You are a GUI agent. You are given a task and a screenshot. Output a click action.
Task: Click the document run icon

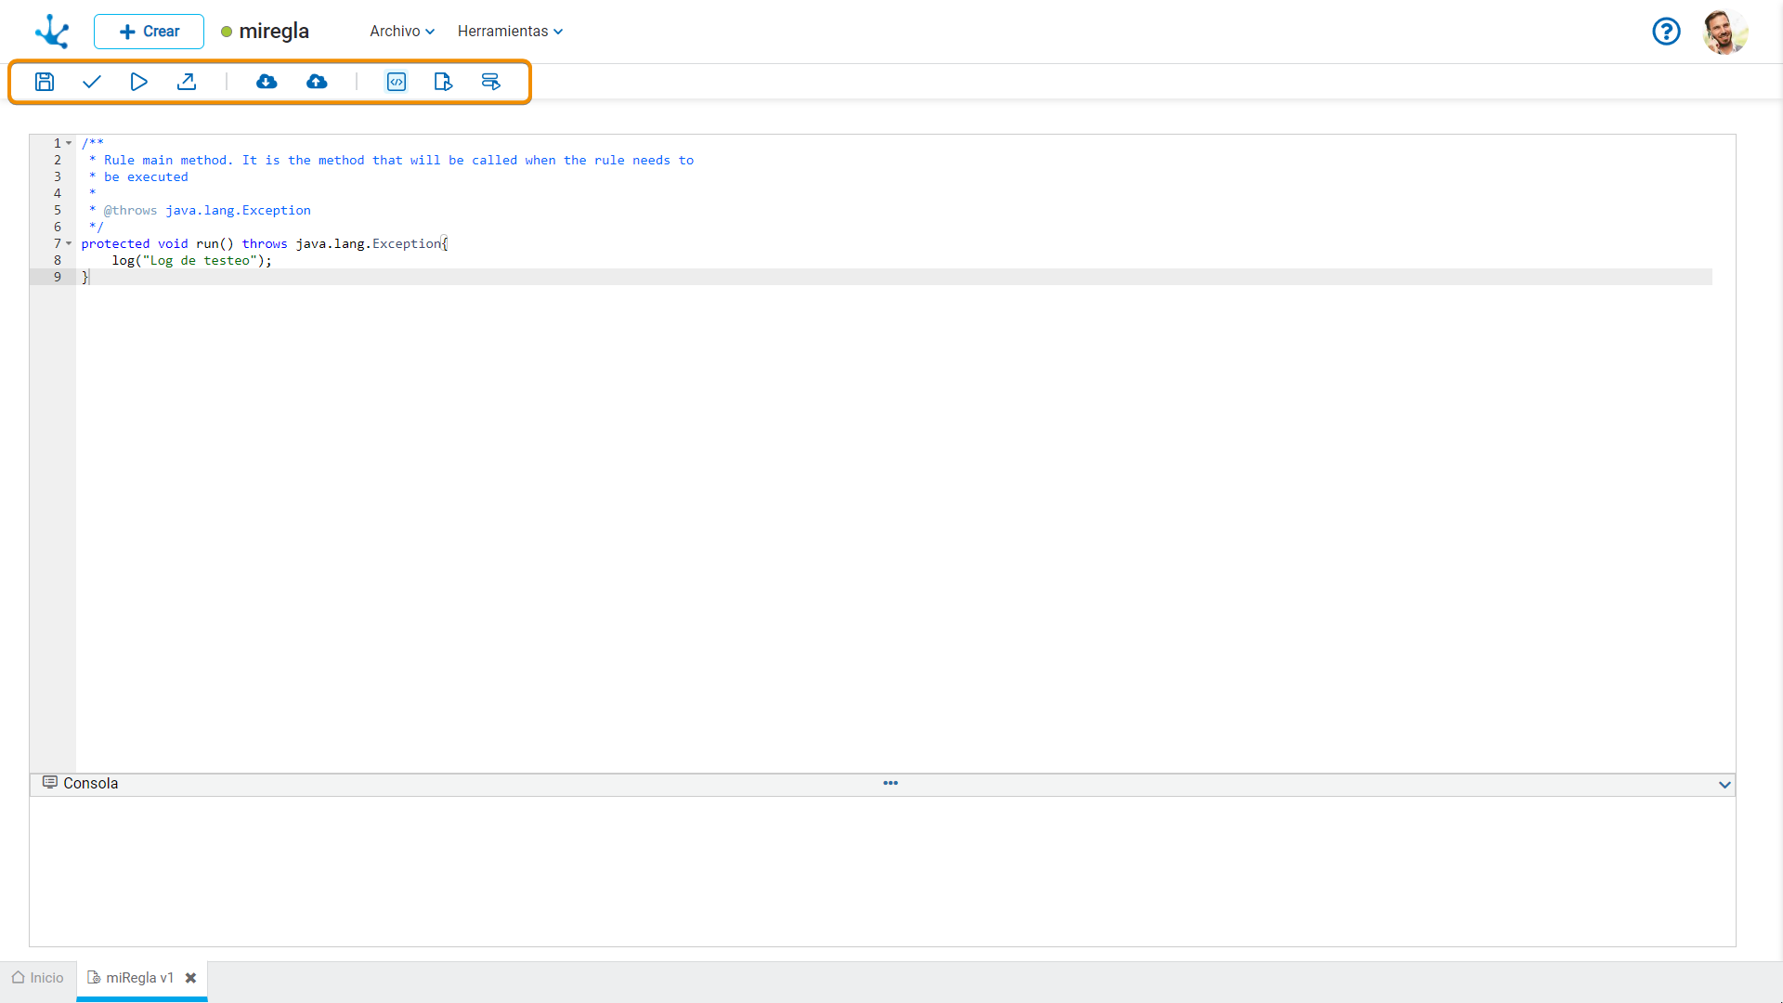coord(443,82)
